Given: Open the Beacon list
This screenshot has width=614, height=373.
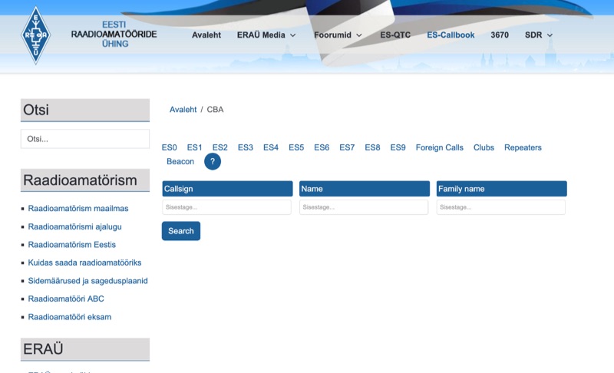Looking at the screenshot, I should [x=180, y=162].
